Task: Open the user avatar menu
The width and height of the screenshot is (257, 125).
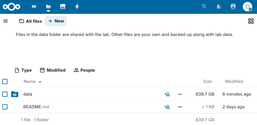Action: pyautogui.click(x=248, y=7)
